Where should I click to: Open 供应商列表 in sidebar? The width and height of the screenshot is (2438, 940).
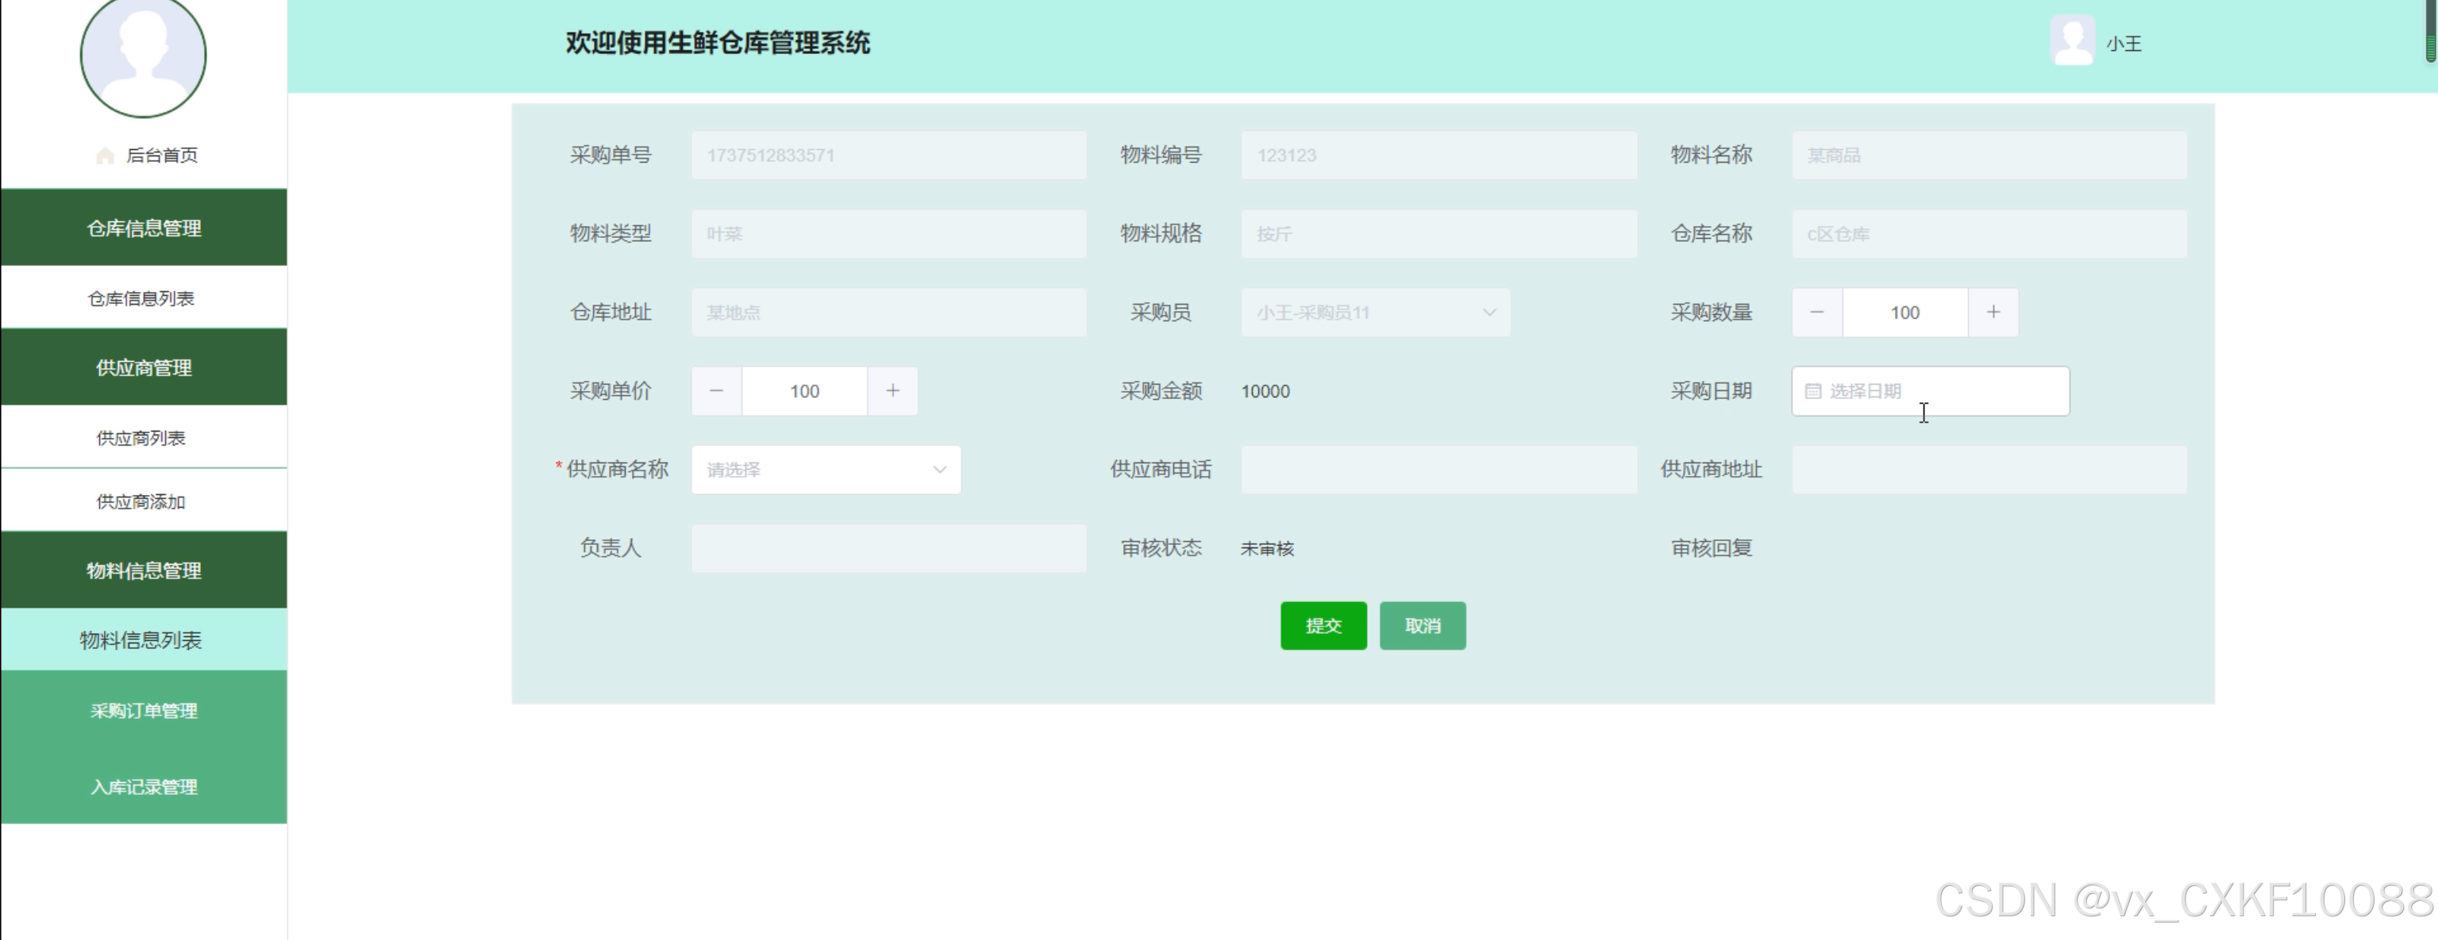(x=141, y=438)
